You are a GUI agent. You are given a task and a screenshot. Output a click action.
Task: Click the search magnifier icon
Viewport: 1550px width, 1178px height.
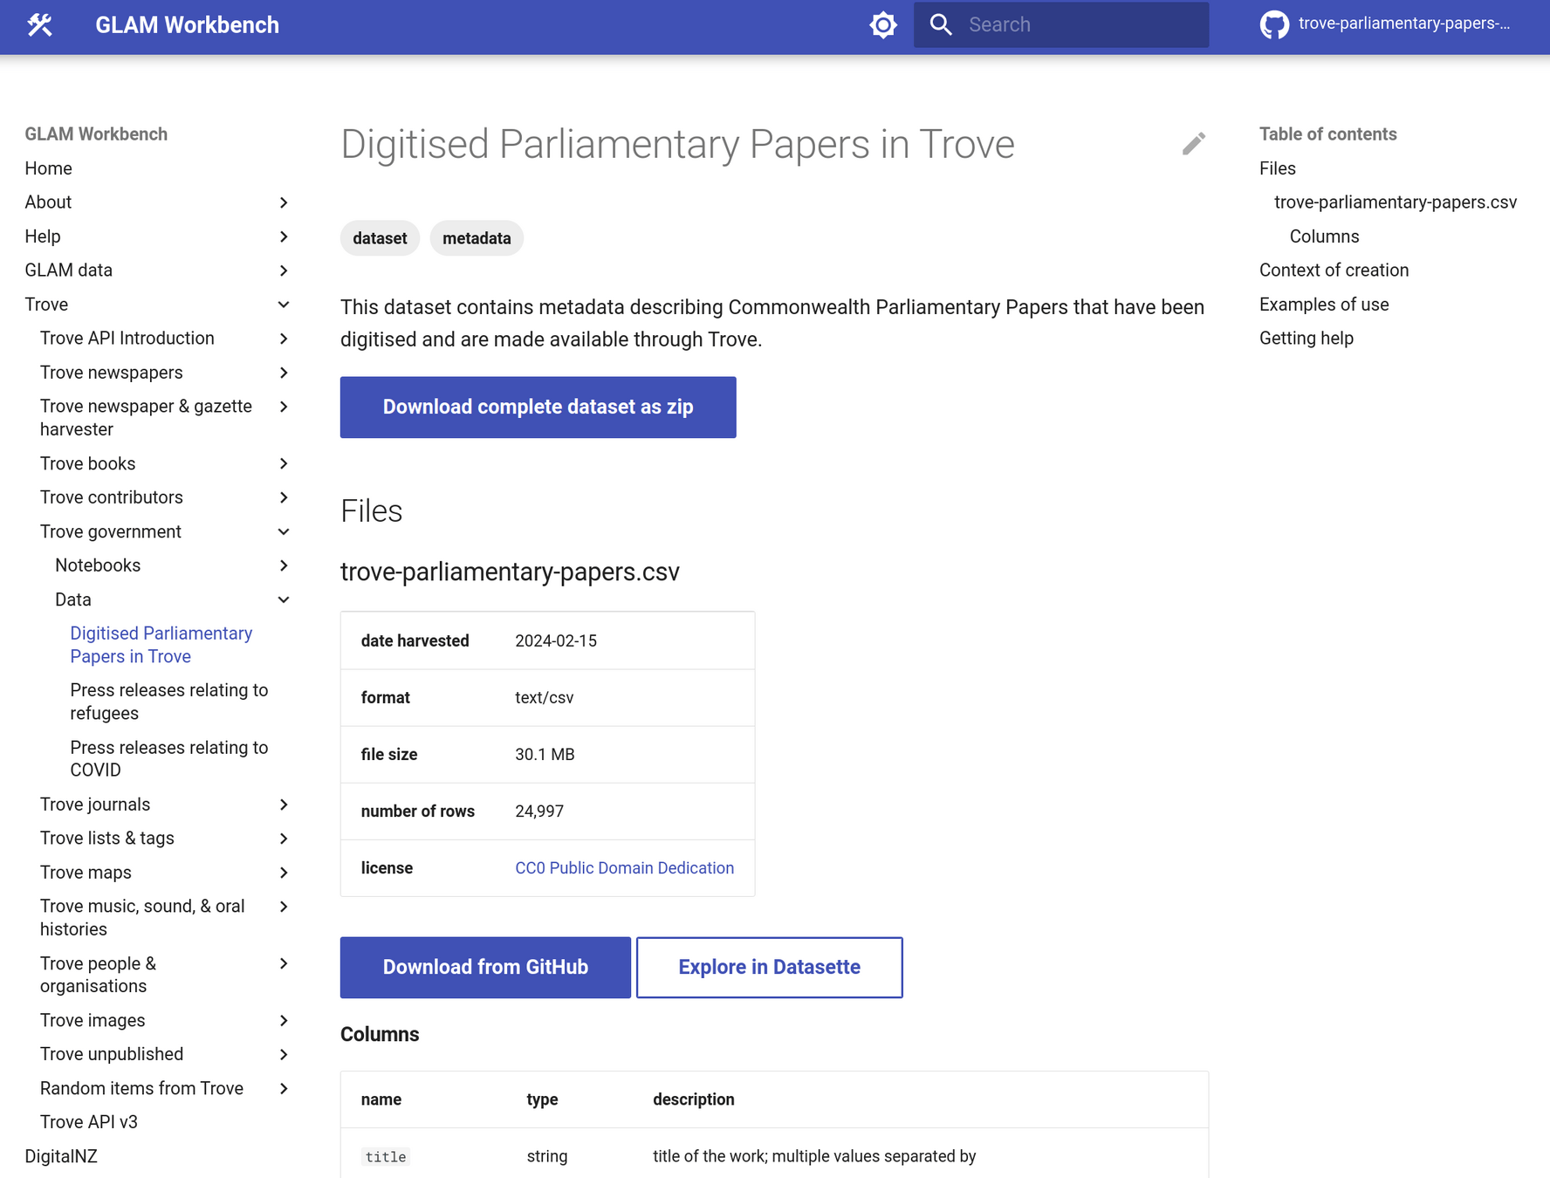coord(941,24)
